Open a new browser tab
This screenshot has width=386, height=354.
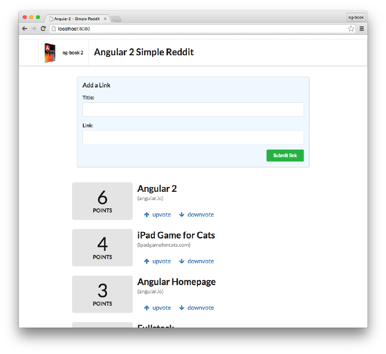coord(116,19)
